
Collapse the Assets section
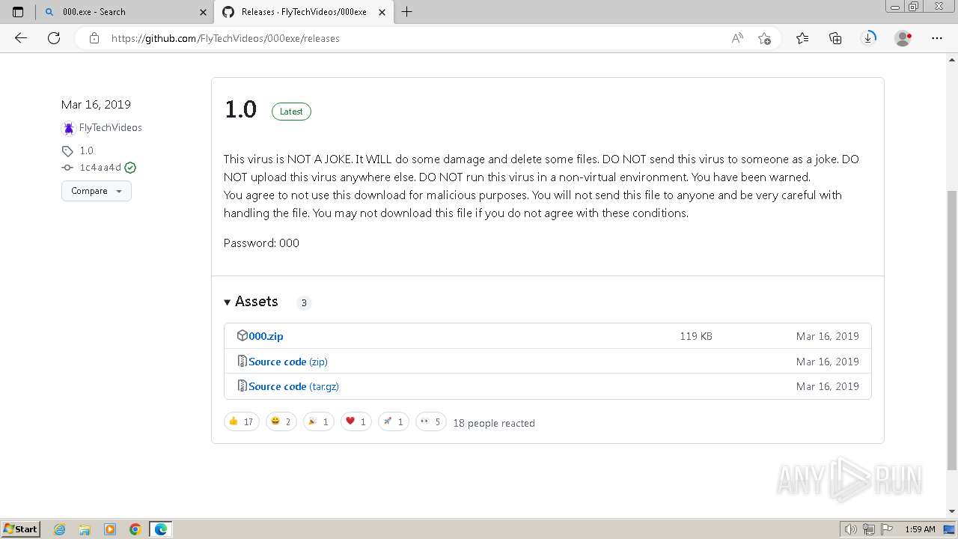click(x=251, y=302)
